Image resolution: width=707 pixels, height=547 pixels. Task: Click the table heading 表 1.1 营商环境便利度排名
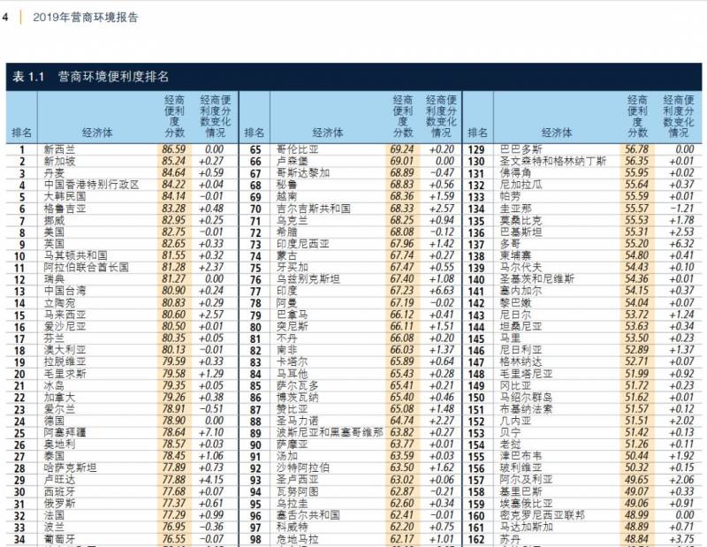90,77
